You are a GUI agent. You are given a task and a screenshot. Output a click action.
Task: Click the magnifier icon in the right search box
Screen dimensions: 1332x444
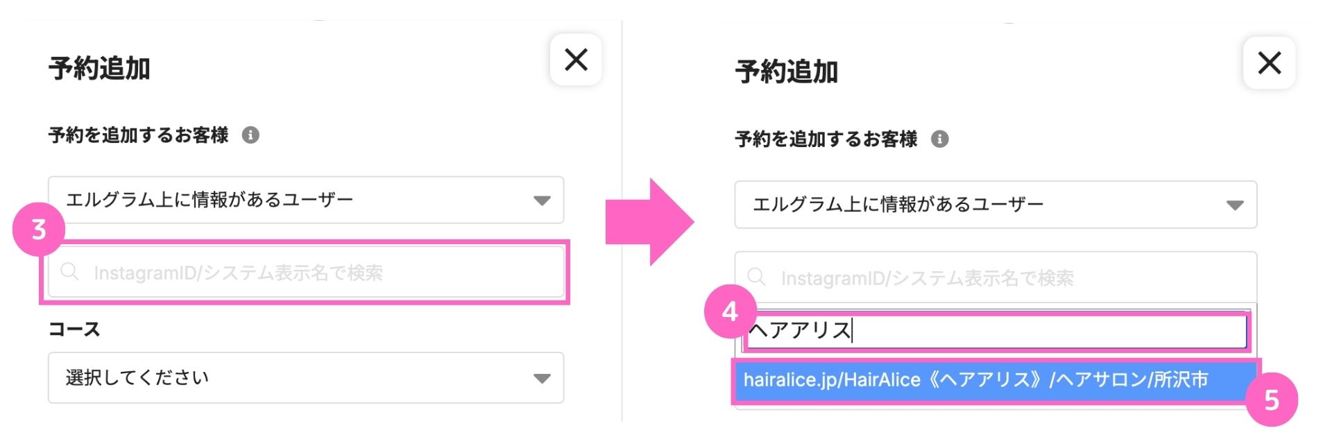click(756, 277)
